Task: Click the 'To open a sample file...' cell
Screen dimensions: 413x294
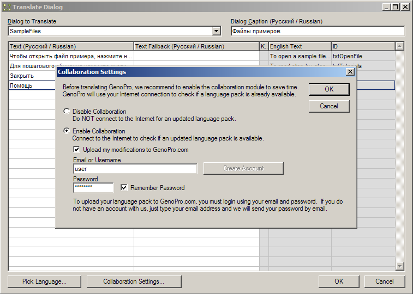Action: tap(300, 56)
